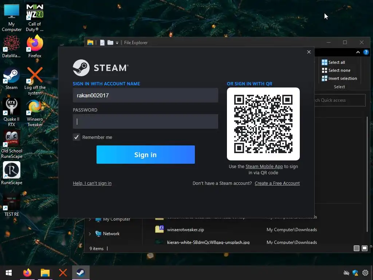Collapse the File Explorer ribbon chevron
This screenshot has width=373, height=280.
[358, 52]
